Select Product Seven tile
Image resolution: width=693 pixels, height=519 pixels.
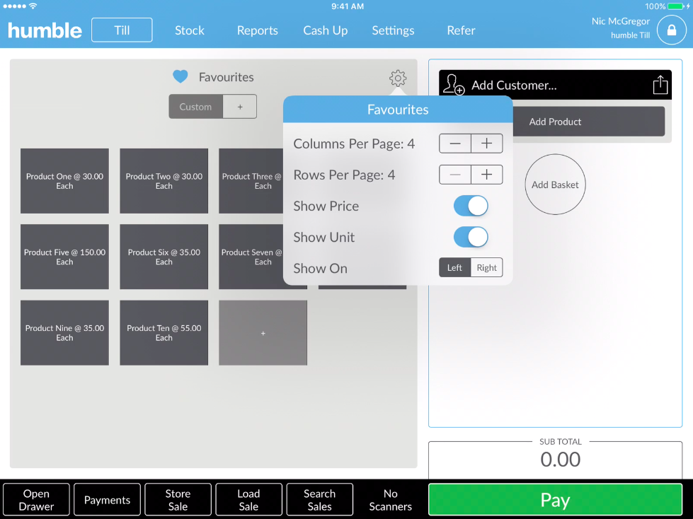(x=251, y=257)
